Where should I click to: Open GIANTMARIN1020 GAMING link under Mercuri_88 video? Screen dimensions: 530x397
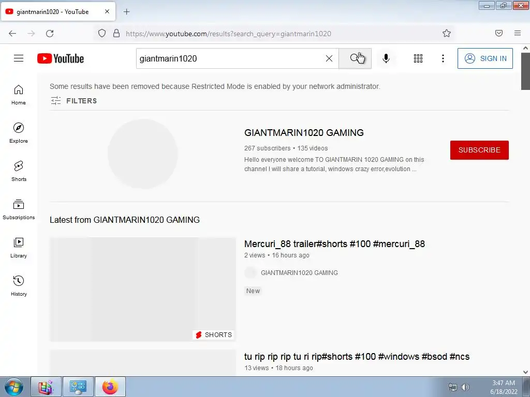299,273
